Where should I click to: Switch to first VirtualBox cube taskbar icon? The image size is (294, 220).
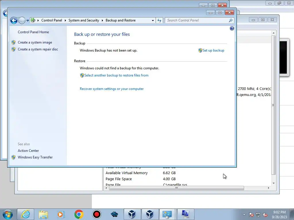pyautogui.click(x=132, y=214)
